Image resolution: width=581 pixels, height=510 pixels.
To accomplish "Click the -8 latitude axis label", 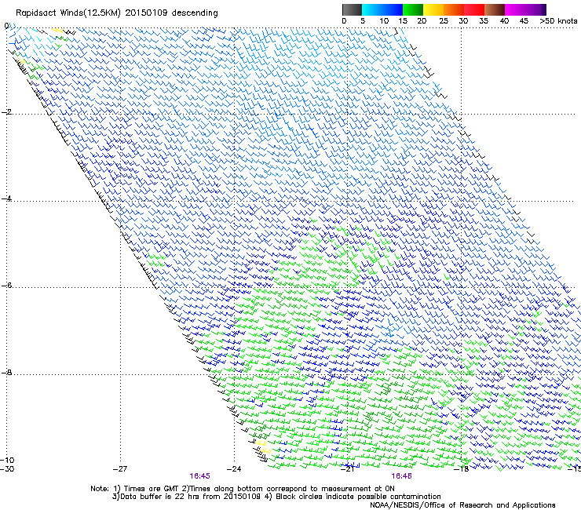I will pos(6,373).
